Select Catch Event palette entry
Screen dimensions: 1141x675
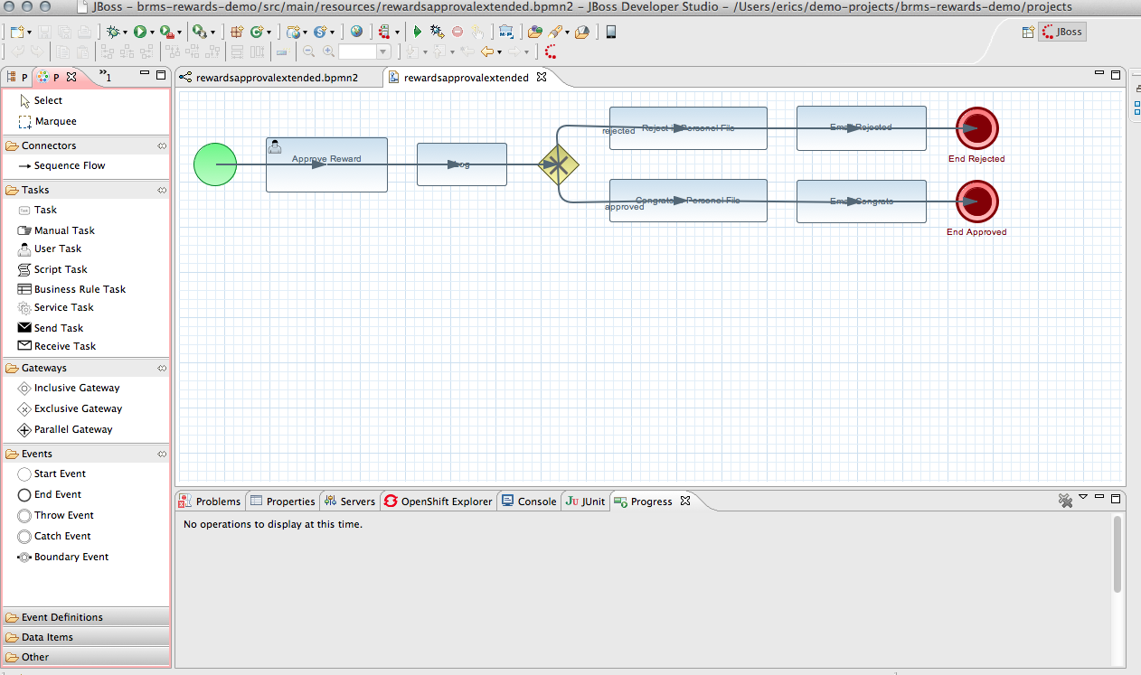(55, 536)
